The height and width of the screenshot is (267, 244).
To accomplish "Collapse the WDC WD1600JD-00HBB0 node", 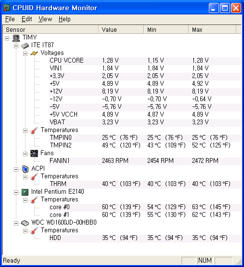I will click(16, 223).
